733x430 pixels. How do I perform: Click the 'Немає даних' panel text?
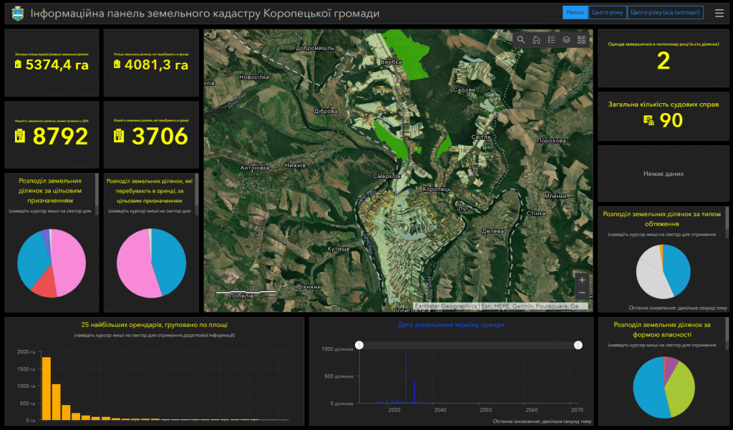point(664,174)
